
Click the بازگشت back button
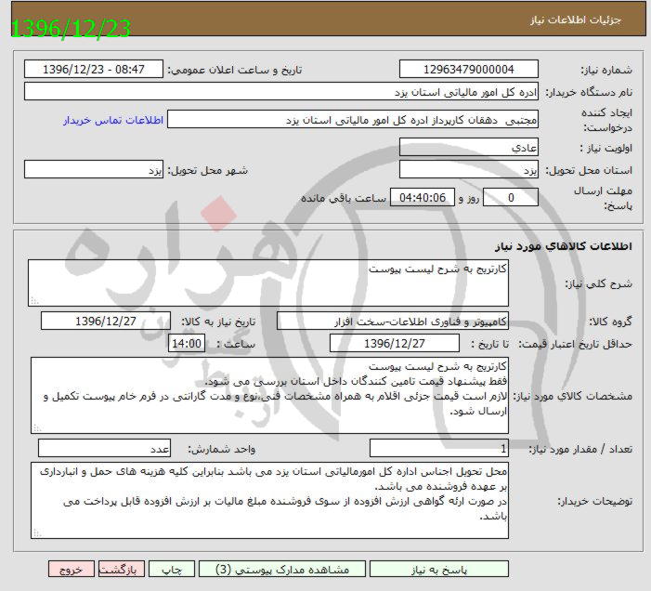click(x=122, y=569)
